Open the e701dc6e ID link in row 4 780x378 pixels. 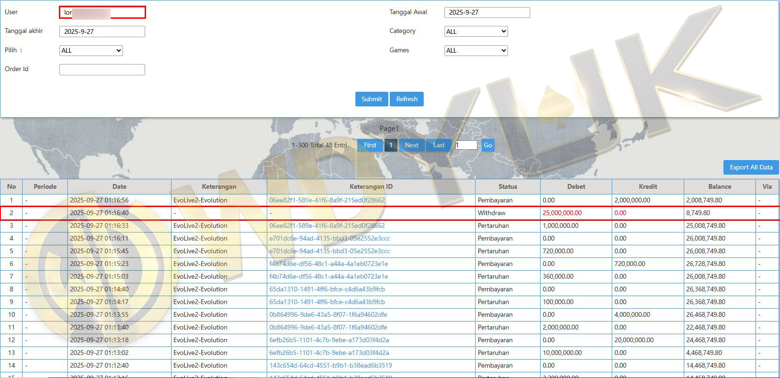tap(329, 238)
